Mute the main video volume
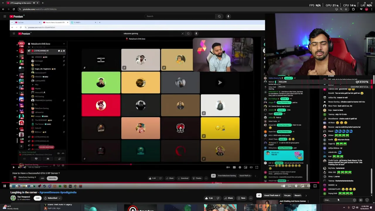The image size is (375, 211). (17, 186)
